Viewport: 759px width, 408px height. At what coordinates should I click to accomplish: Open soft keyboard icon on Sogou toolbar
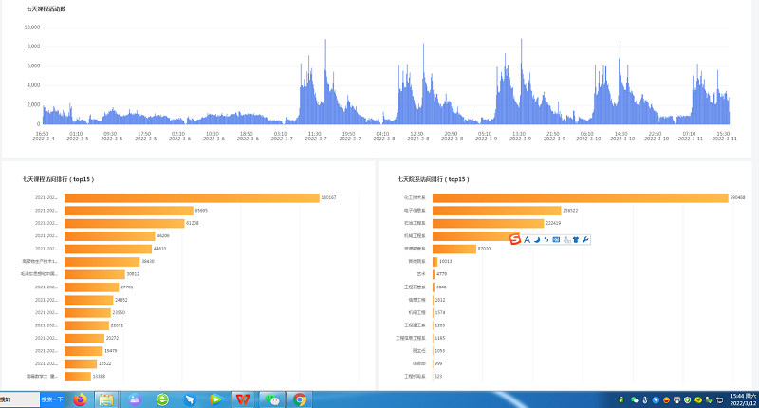point(556,239)
